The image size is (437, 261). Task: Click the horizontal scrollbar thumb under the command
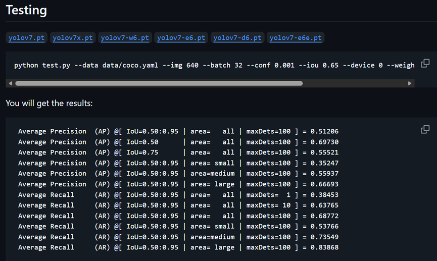[159, 83]
